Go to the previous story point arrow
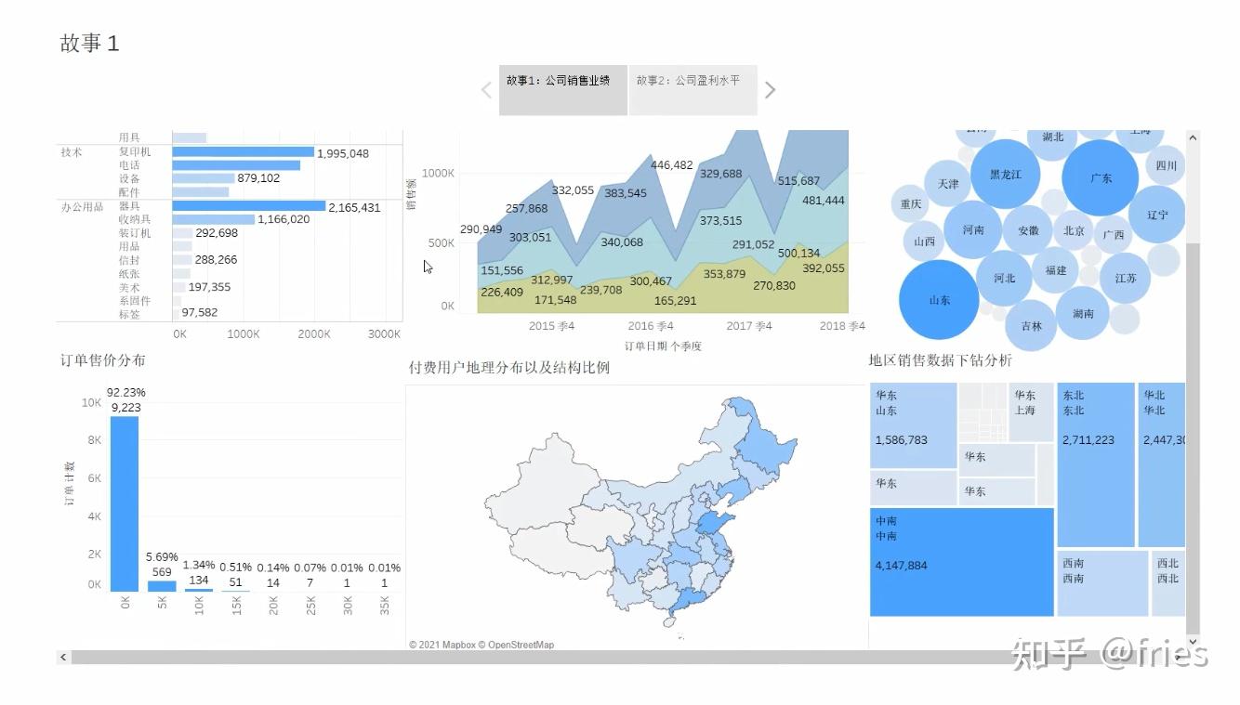 click(486, 90)
